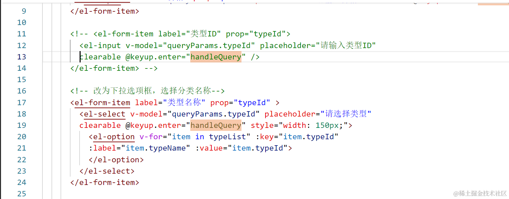Click the el-option opening tag name
This screenshot has width=509, height=199.
[114, 137]
